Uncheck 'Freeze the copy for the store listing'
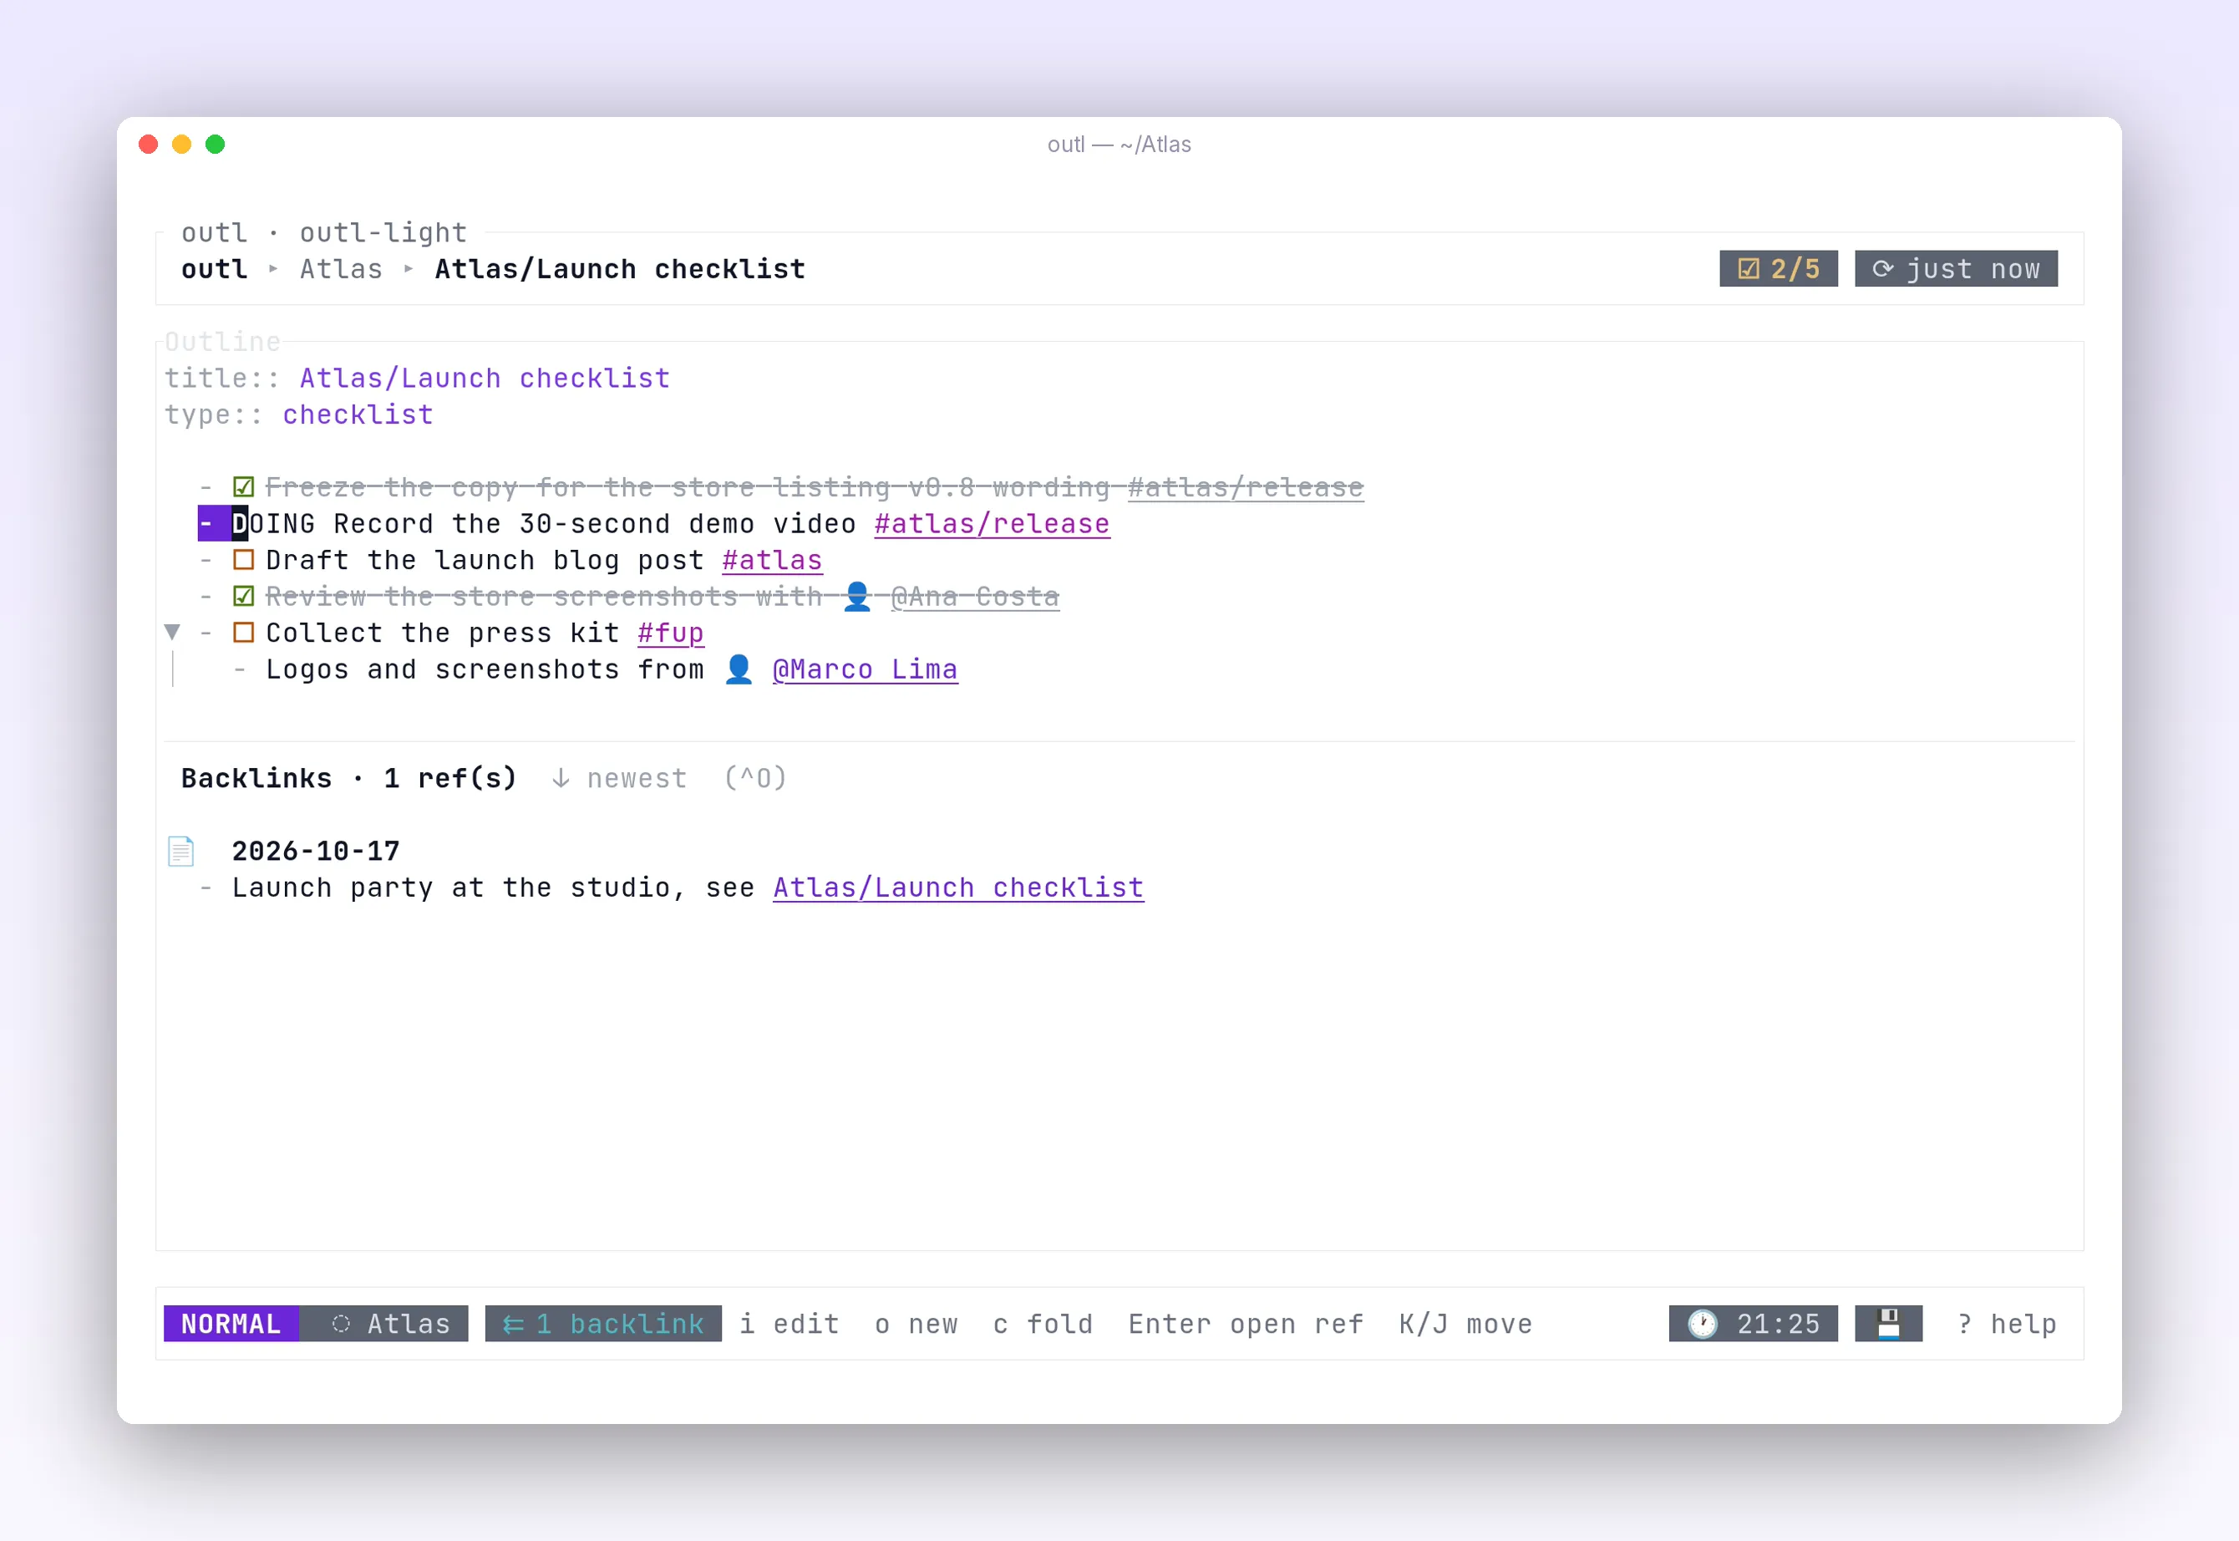 (x=243, y=487)
